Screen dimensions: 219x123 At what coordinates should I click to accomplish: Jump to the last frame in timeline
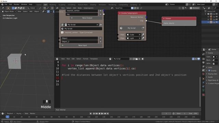(x=108, y=113)
